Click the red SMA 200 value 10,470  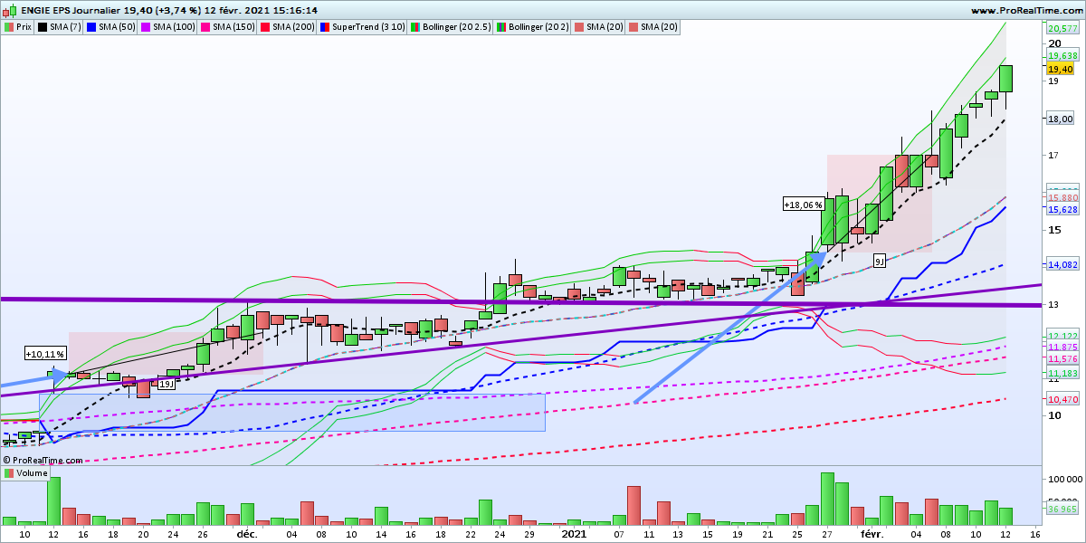click(x=1062, y=399)
